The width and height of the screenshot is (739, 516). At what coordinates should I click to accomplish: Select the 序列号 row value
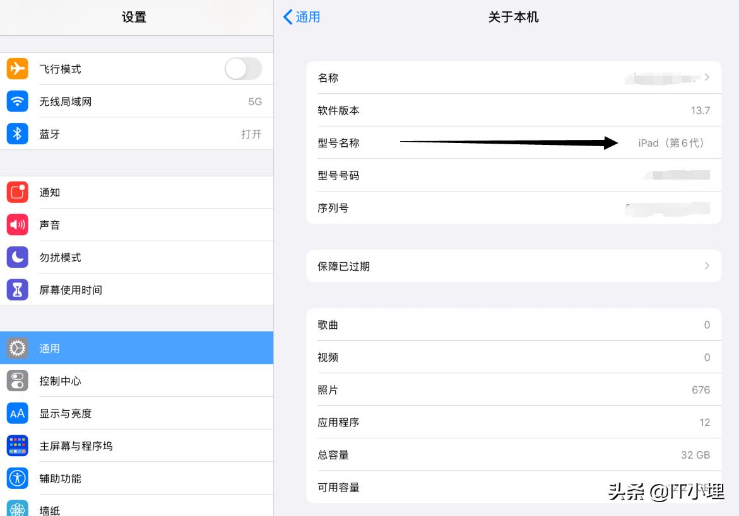[513, 208]
